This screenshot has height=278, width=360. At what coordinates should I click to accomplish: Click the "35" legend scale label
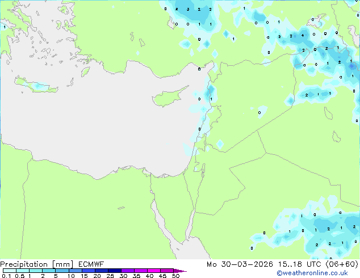(136, 276)
